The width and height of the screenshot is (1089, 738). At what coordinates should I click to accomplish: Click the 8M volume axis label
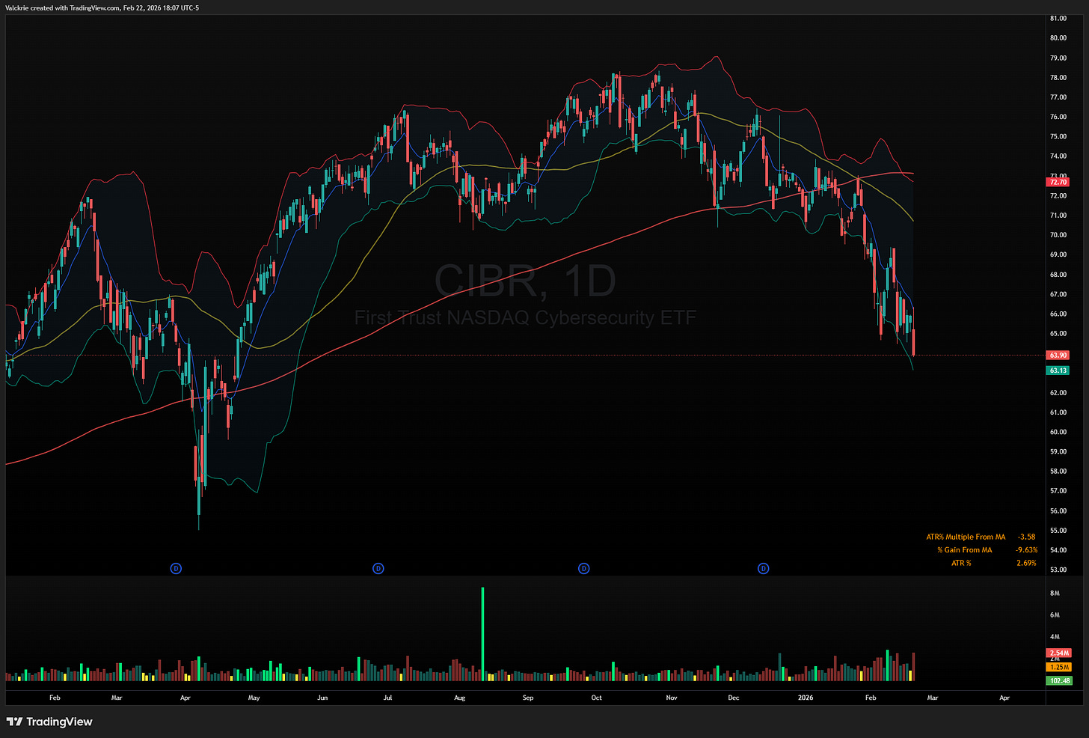pyautogui.click(x=1055, y=593)
